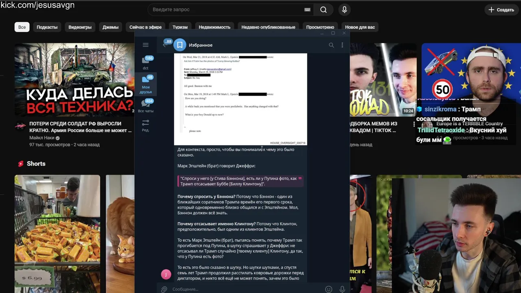
Task: Close the Telegram window
Action: pos(344,33)
